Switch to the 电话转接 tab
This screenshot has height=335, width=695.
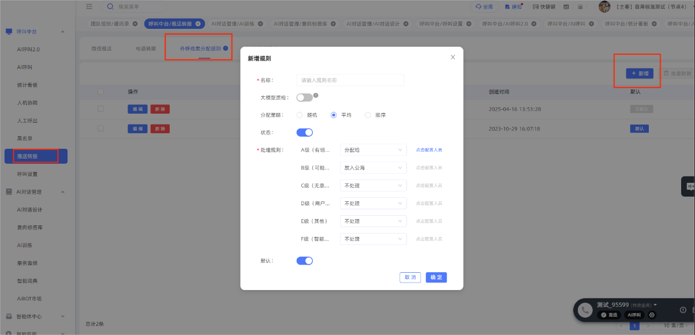tap(145, 48)
